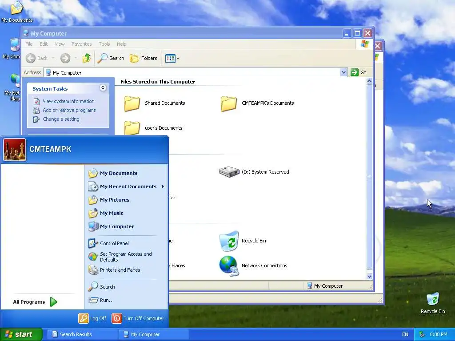
Task: Expand All Programs list
Action: [x=35, y=302]
